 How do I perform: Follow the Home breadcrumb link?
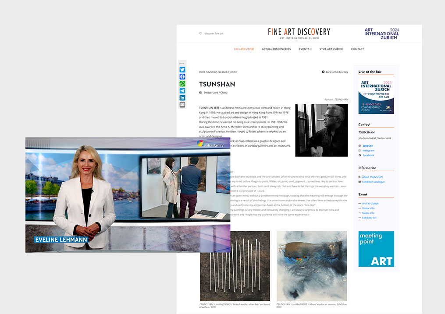202,72
